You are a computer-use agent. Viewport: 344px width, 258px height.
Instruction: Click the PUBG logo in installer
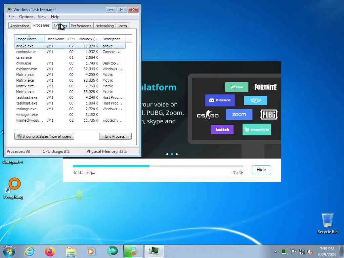point(269,115)
